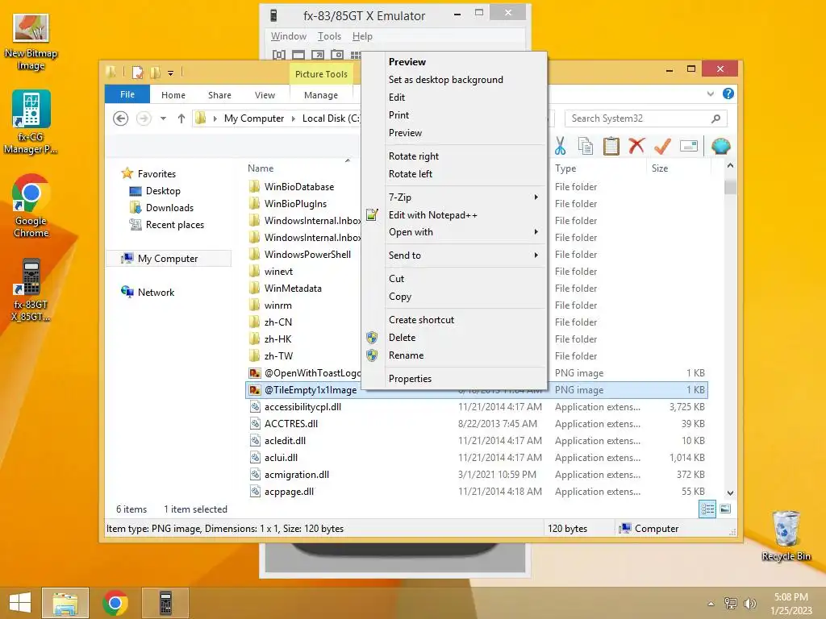
Task: Open the fx-CG Manager desktop shortcut
Action: [x=31, y=123]
